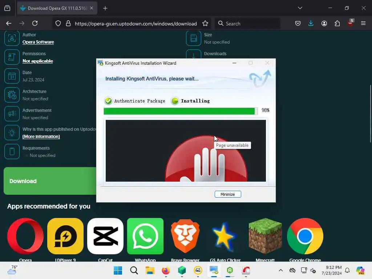Open a new tab with plus
This screenshot has height=279, width=372.
click(x=105, y=8)
